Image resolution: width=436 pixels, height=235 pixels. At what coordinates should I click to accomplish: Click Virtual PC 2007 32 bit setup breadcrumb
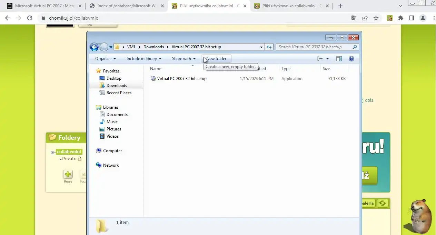196,47
